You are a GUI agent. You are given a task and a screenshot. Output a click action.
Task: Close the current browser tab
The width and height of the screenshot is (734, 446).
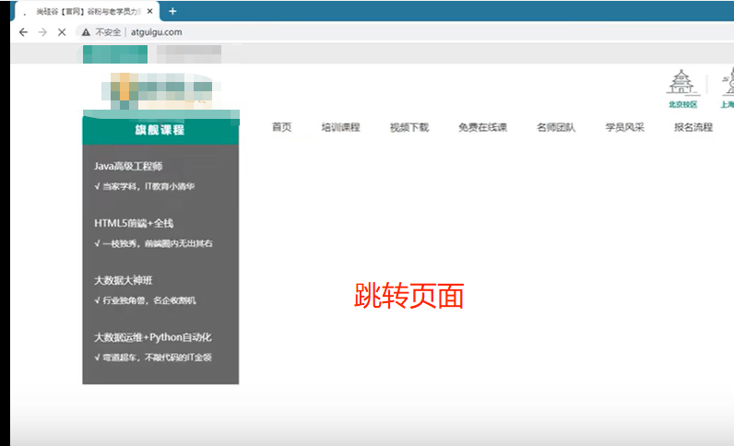pyautogui.click(x=149, y=11)
